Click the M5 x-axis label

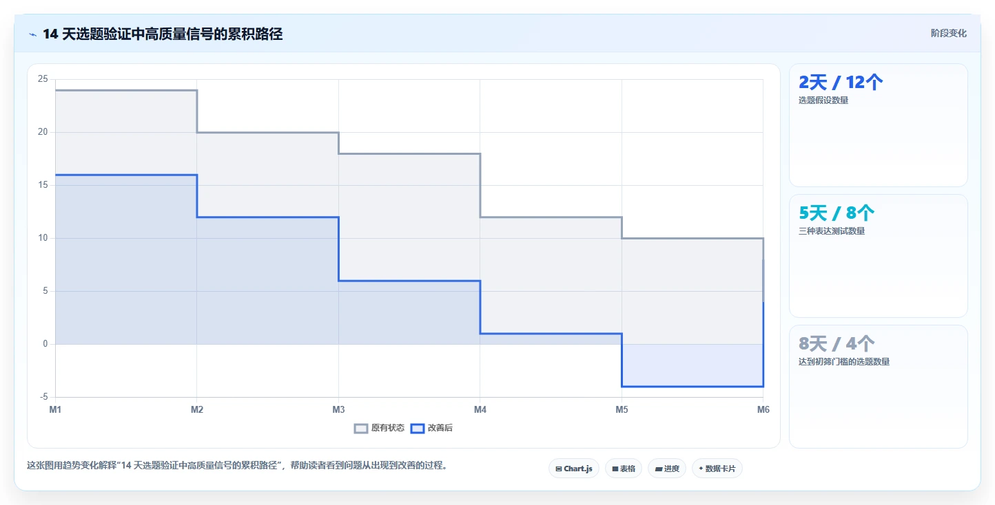tap(622, 410)
